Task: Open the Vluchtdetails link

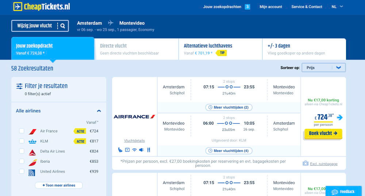Action: tap(134, 141)
